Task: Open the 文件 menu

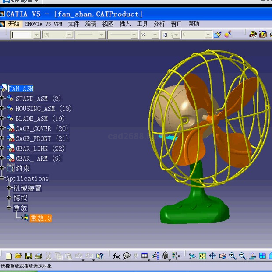Action: click(x=74, y=24)
